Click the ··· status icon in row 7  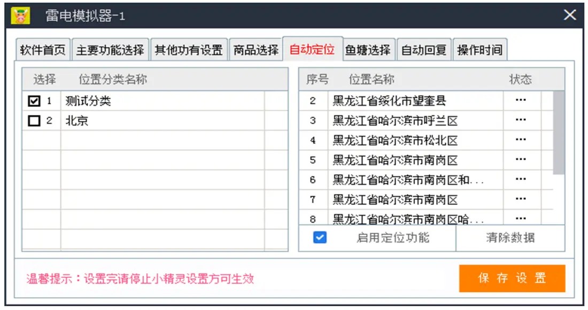click(x=521, y=199)
